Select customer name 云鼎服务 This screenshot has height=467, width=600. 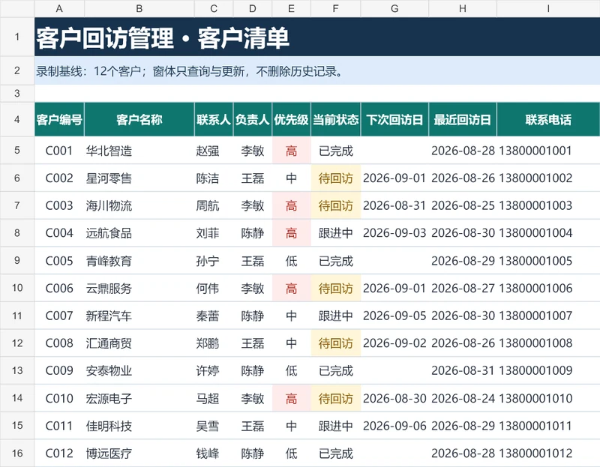tap(139, 289)
